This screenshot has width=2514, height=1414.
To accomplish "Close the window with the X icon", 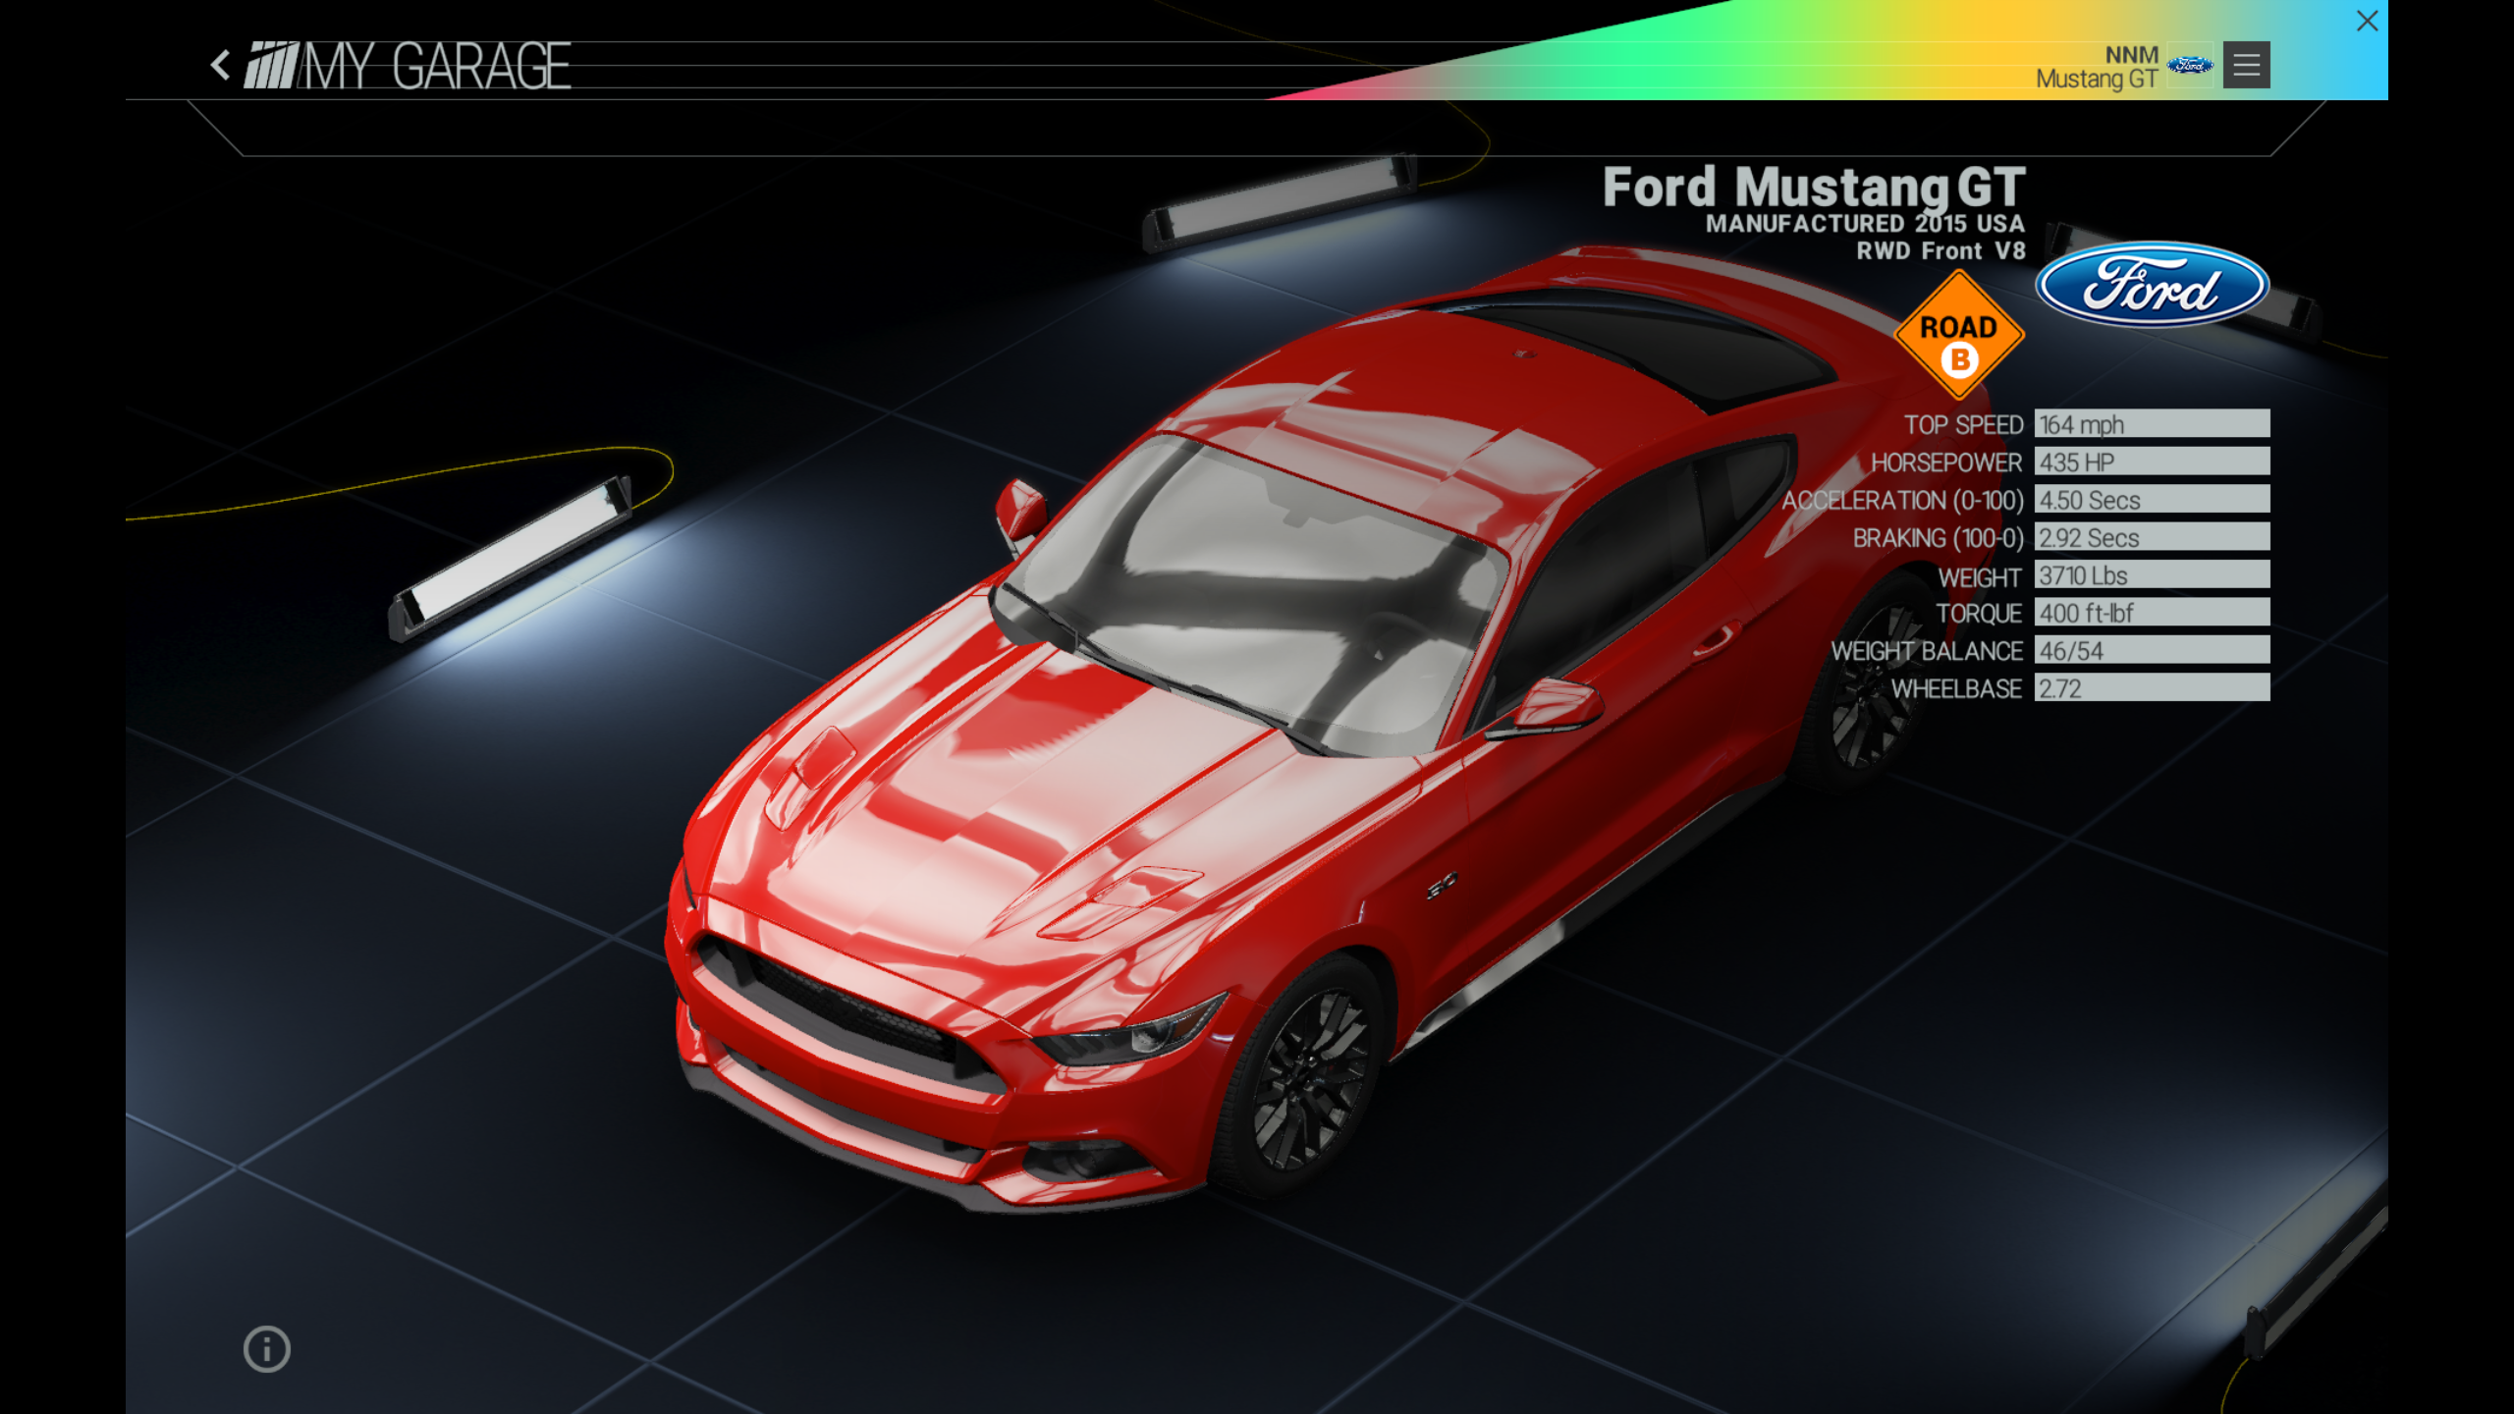I will tap(2367, 21).
